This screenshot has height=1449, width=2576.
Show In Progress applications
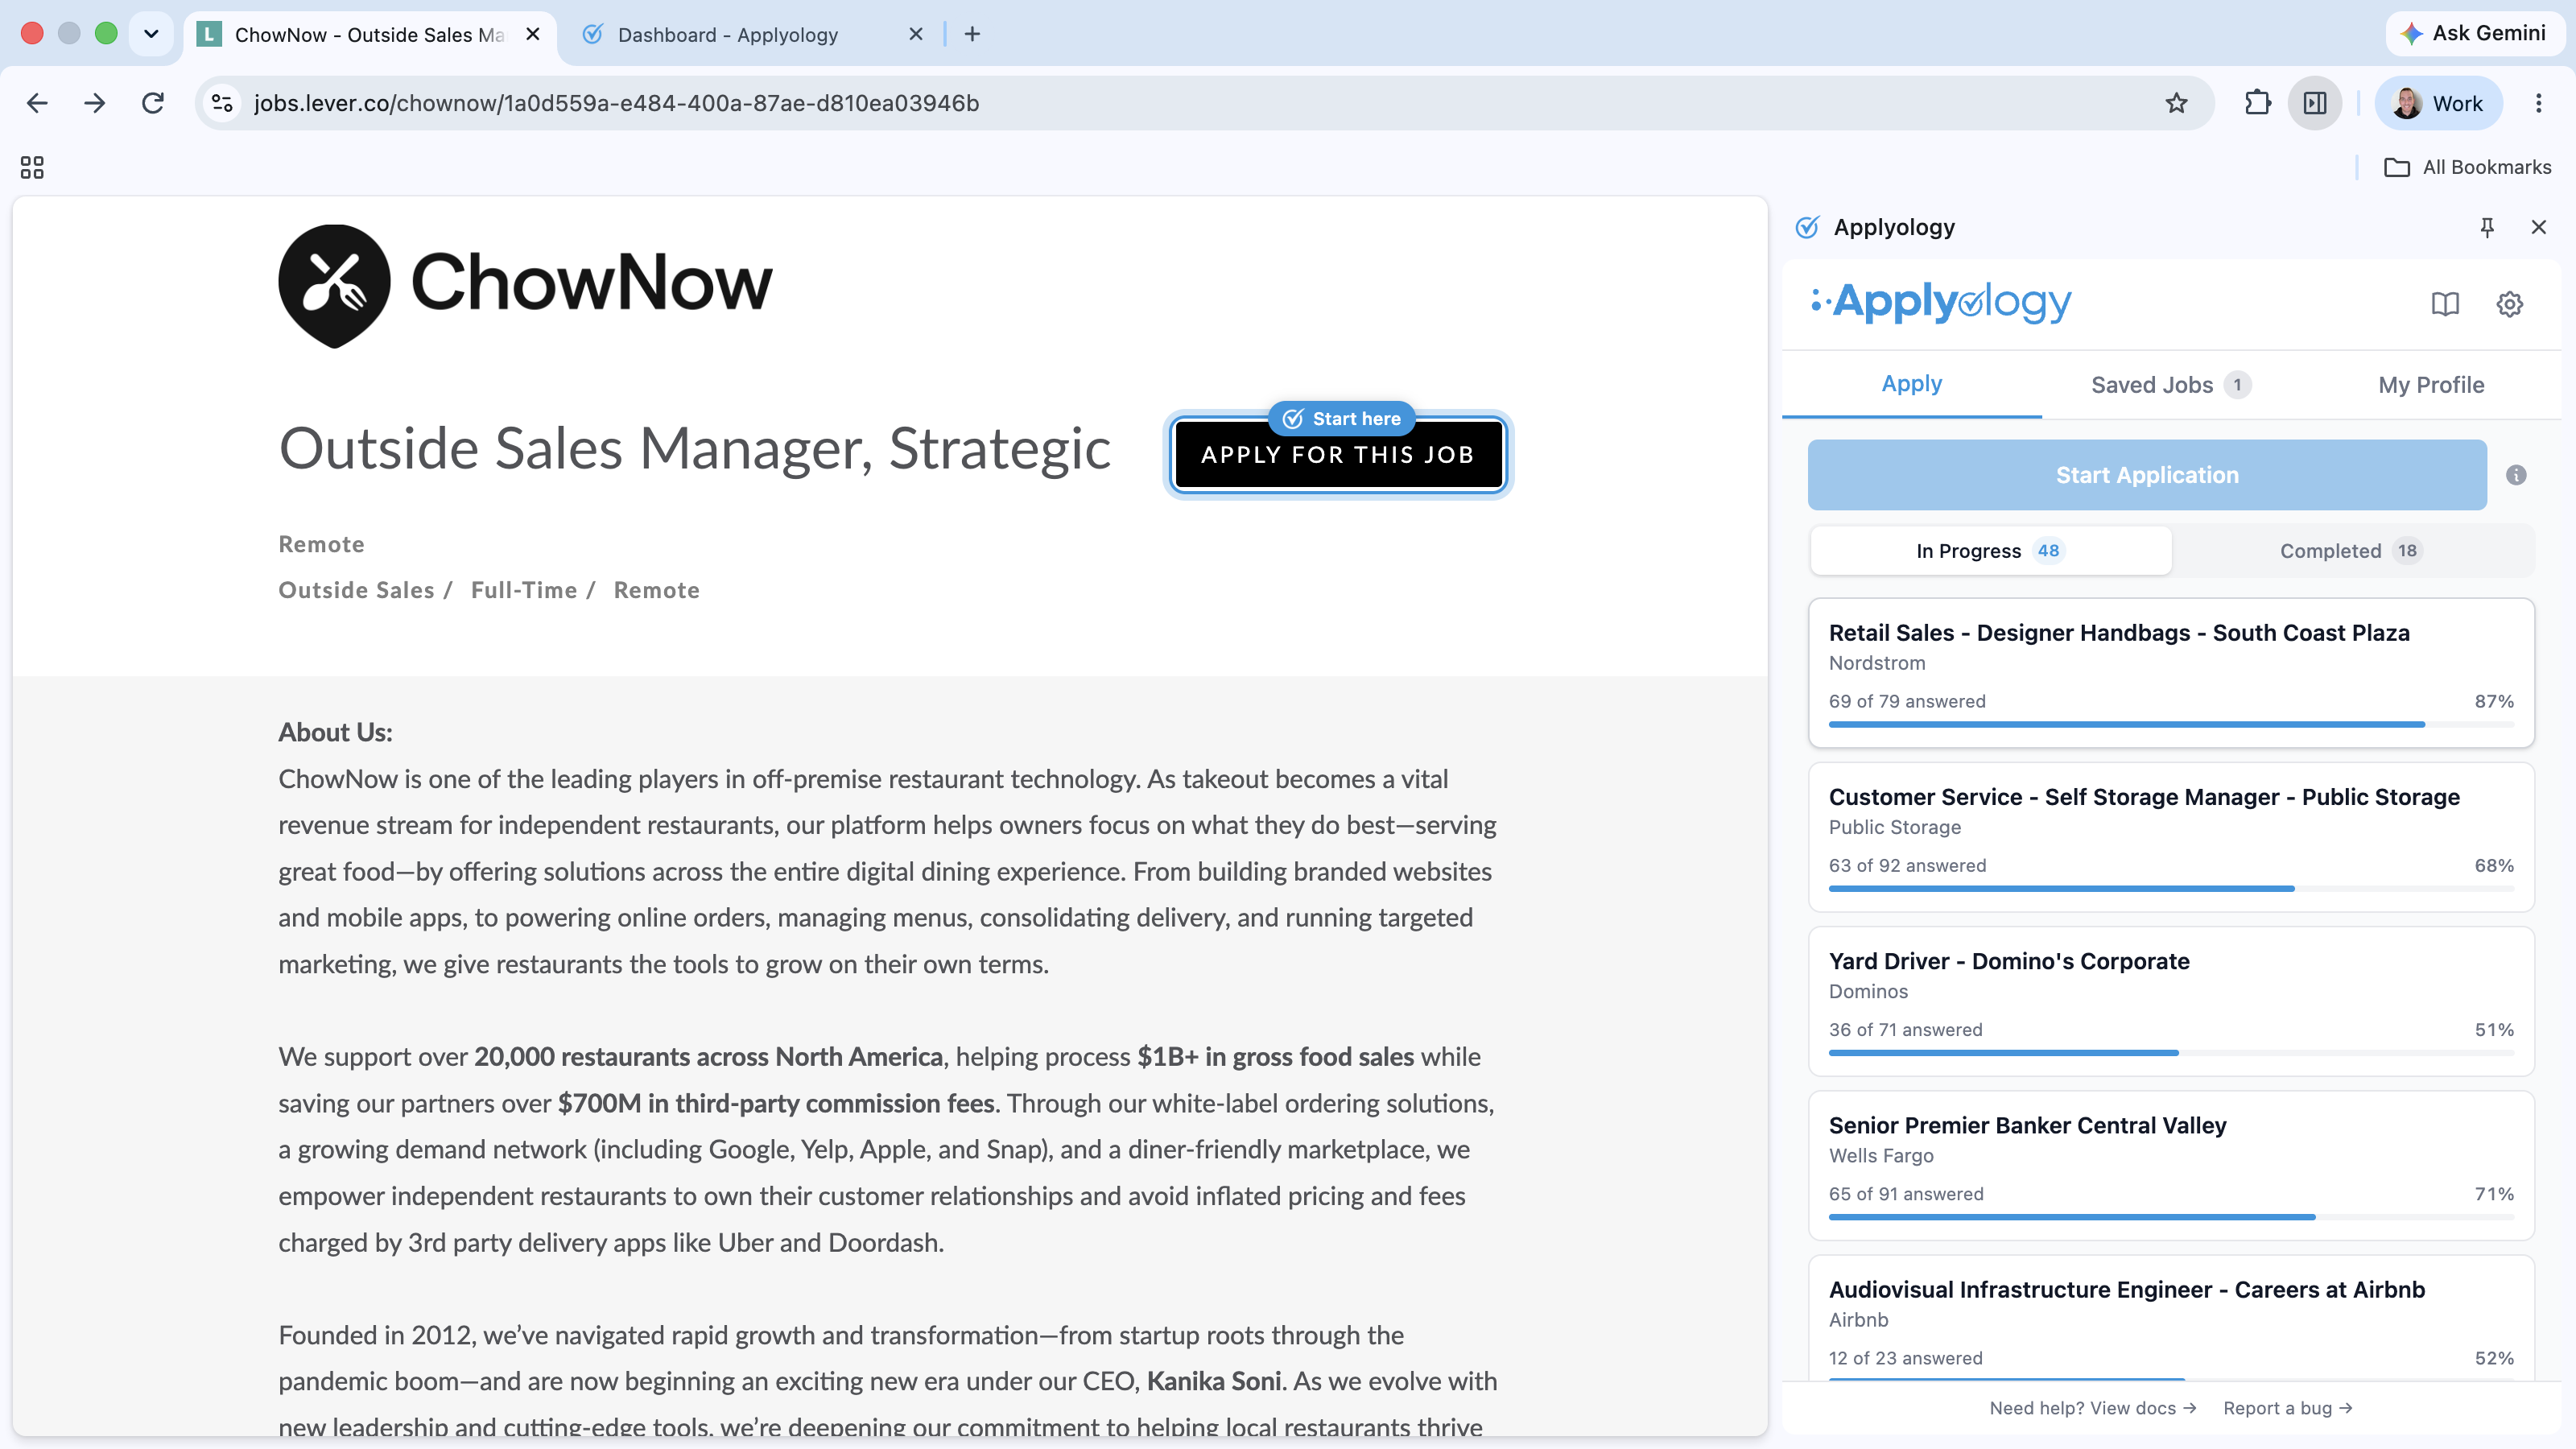(x=1990, y=551)
